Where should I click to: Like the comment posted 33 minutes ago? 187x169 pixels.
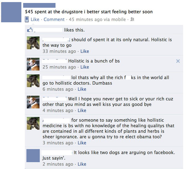tap(85, 51)
